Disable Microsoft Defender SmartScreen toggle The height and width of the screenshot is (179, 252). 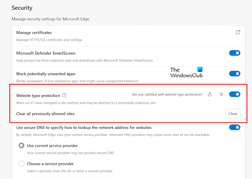tap(234, 53)
